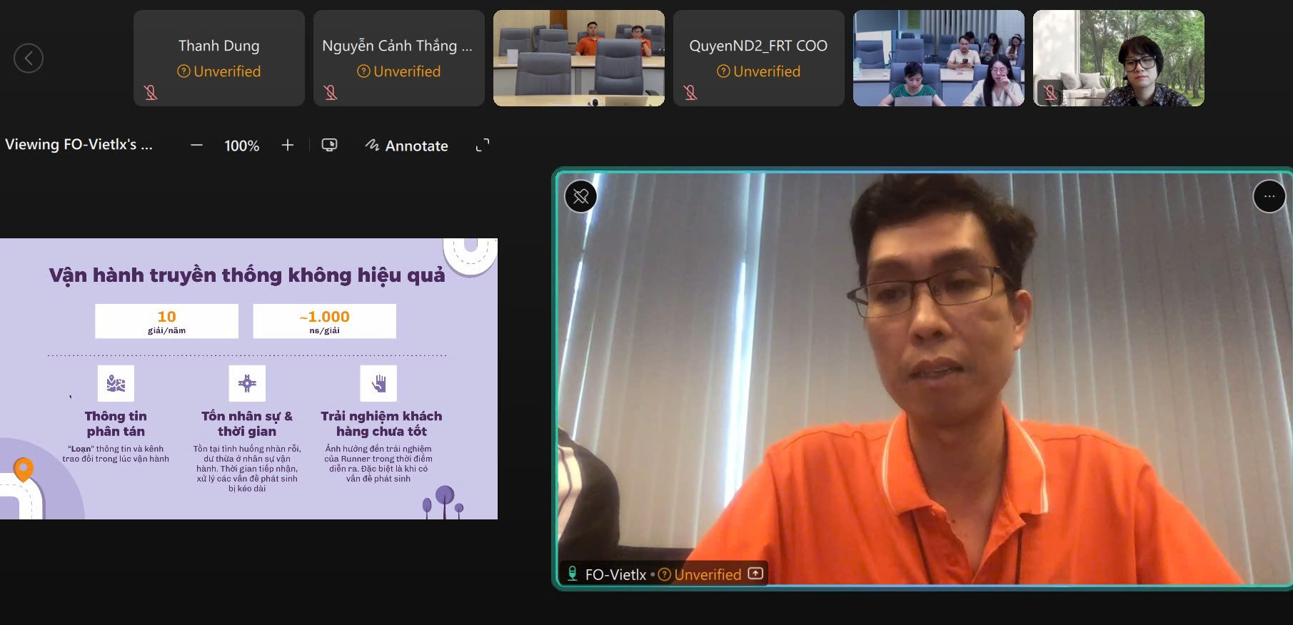The height and width of the screenshot is (625, 1293).
Task: Unpin the FO-Vietlx video
Action: pos(580,196)
